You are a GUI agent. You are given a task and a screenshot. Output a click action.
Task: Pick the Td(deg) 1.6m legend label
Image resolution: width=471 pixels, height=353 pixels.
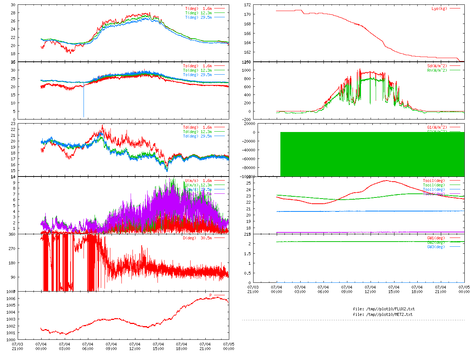point(198,128)
